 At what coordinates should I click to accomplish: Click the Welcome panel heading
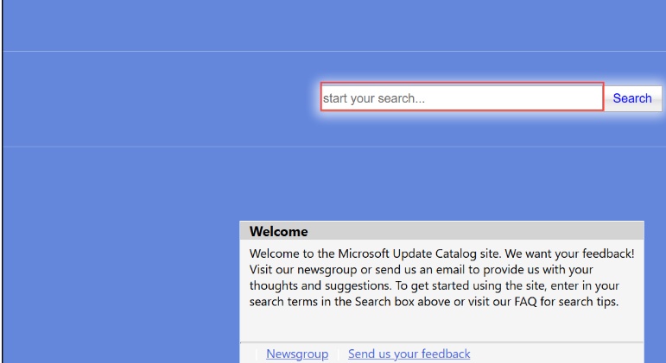(x=278, y=232)
